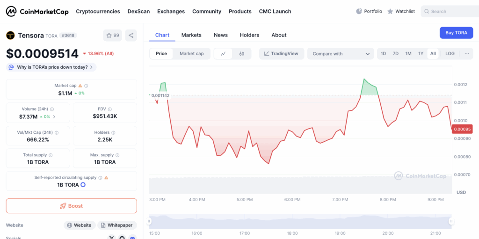479x239 pixels.
Task: Click the Holders info icon
Action: [114, 133]
